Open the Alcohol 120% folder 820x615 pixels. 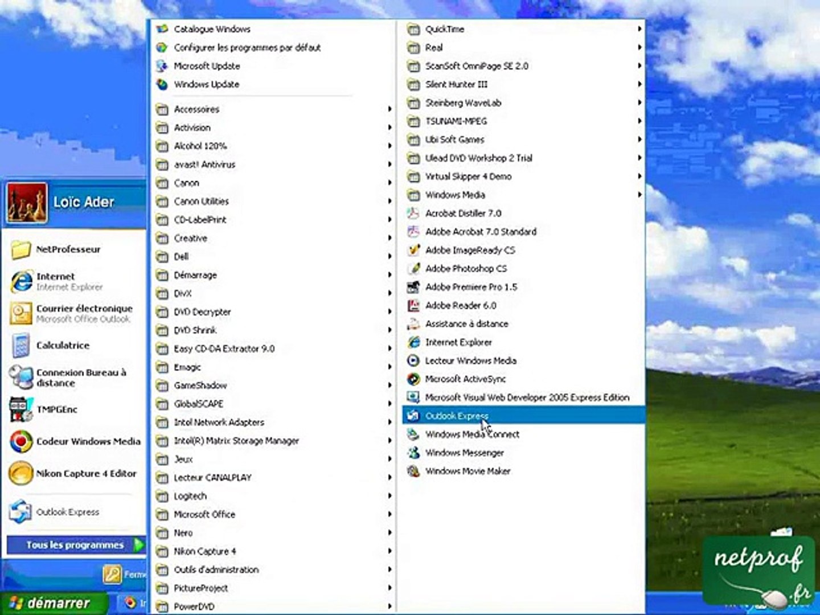[x=274, y=146]
